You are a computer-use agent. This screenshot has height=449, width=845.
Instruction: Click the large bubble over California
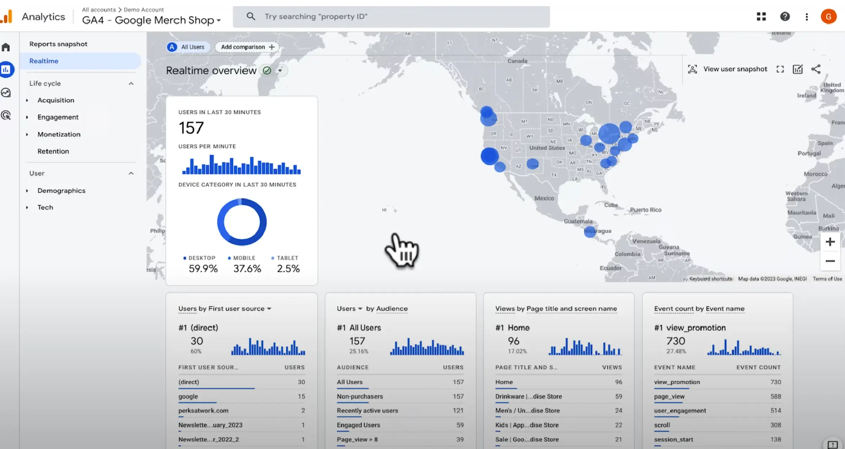[x=490, y=156]
